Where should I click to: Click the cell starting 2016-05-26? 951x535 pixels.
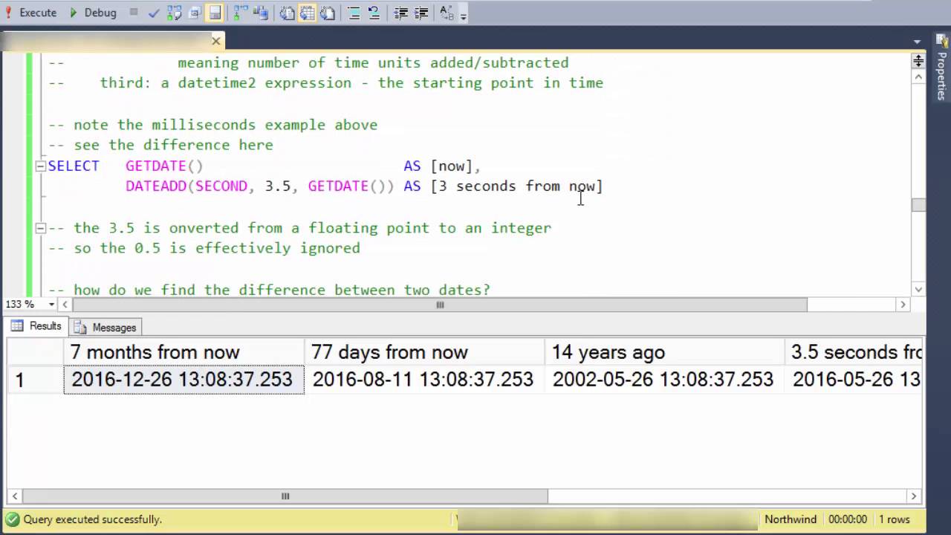854,380
